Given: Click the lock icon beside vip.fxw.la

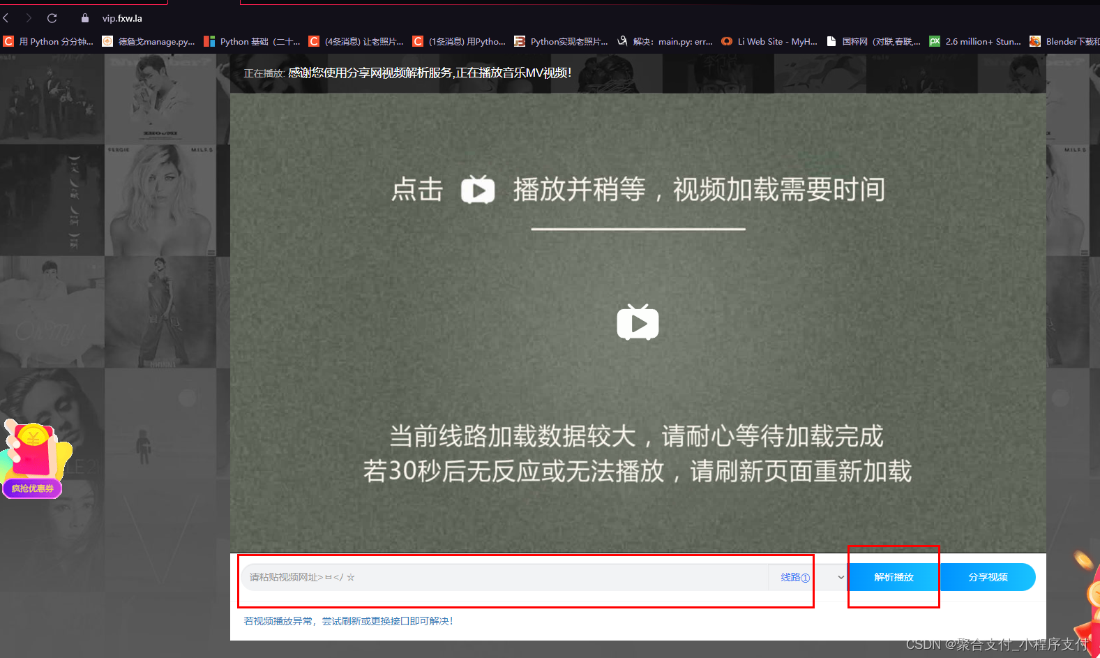Looking at the screenshot, I should [x=85, y=18].
